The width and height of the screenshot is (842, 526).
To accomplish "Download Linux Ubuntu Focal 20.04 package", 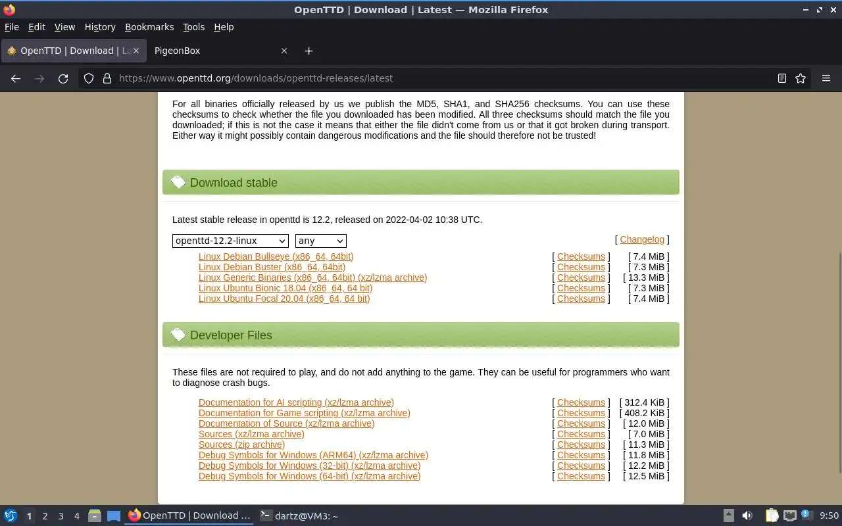I will tap(284, 299).
